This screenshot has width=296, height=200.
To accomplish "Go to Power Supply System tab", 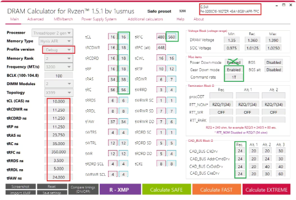I will [99, 19].
